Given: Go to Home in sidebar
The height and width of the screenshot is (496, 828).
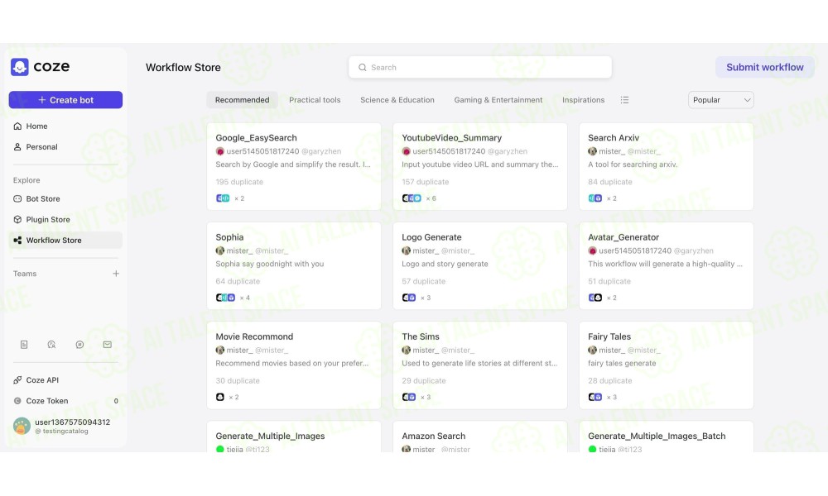Looking at the screenshot, I should point(65,126).
